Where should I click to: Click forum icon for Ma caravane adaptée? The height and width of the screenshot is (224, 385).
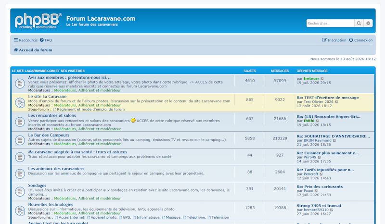(20, 157)
